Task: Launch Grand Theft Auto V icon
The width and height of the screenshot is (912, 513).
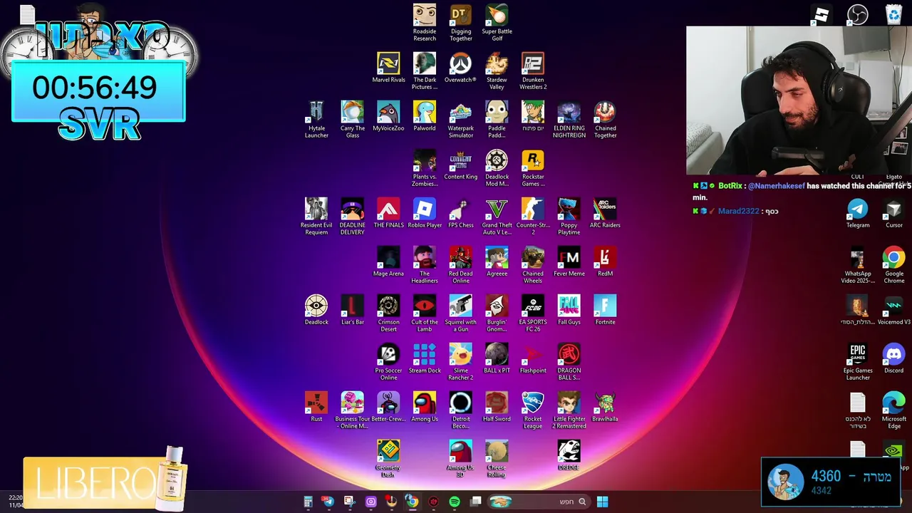Action: click(497, 217)
